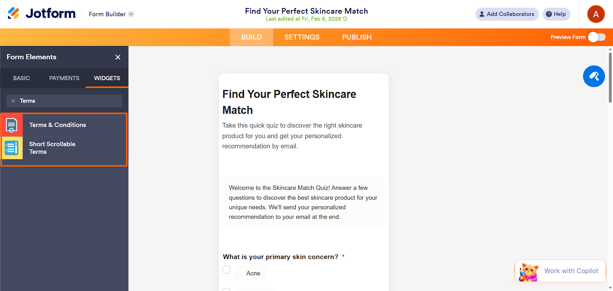
Task: Open the PUBLISH tab
Action: point(357,37)
